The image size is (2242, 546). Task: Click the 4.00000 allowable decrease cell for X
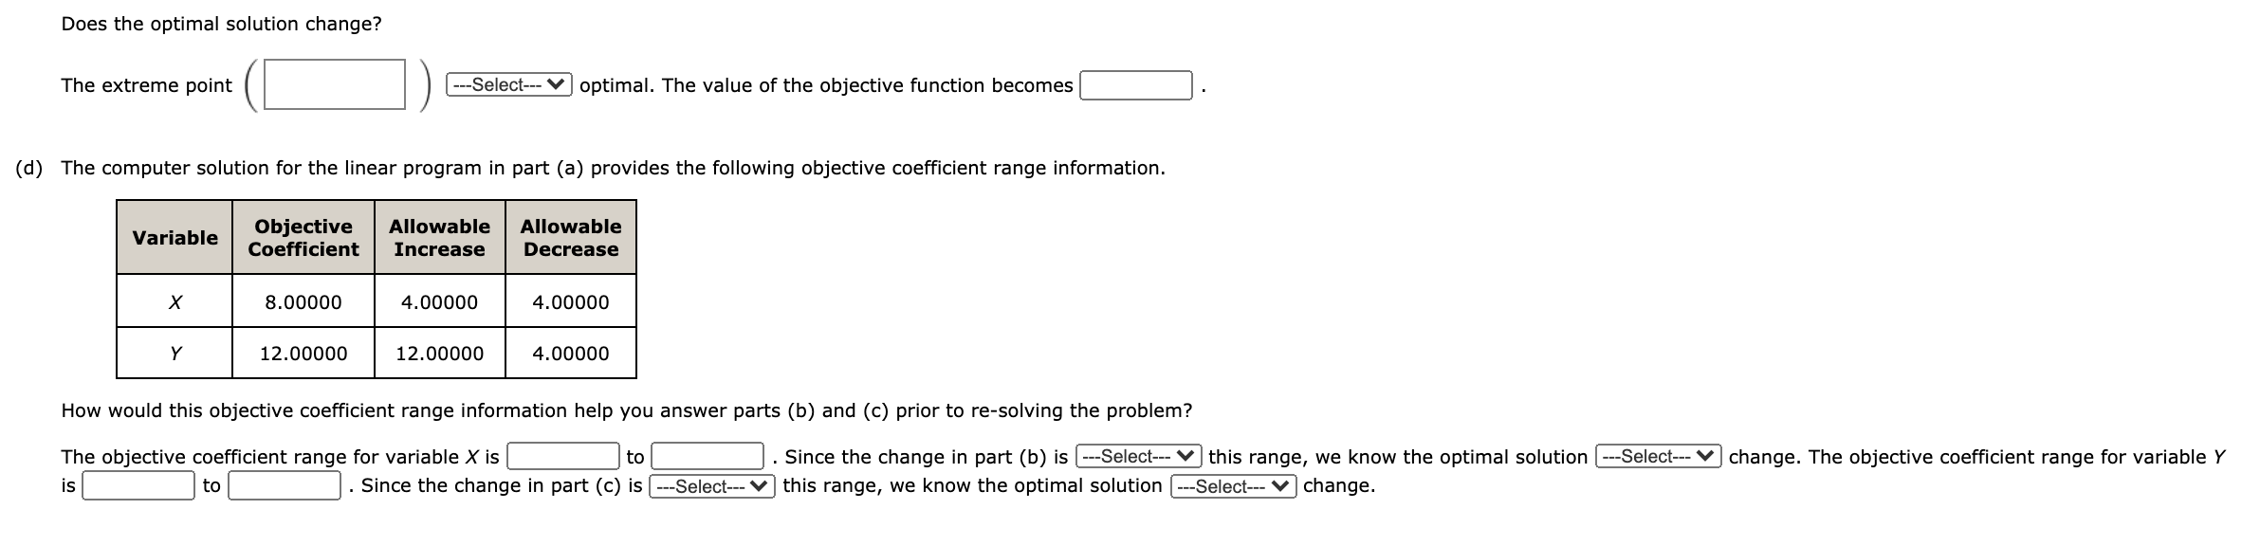pyautogui.click(x=570, y=302)
